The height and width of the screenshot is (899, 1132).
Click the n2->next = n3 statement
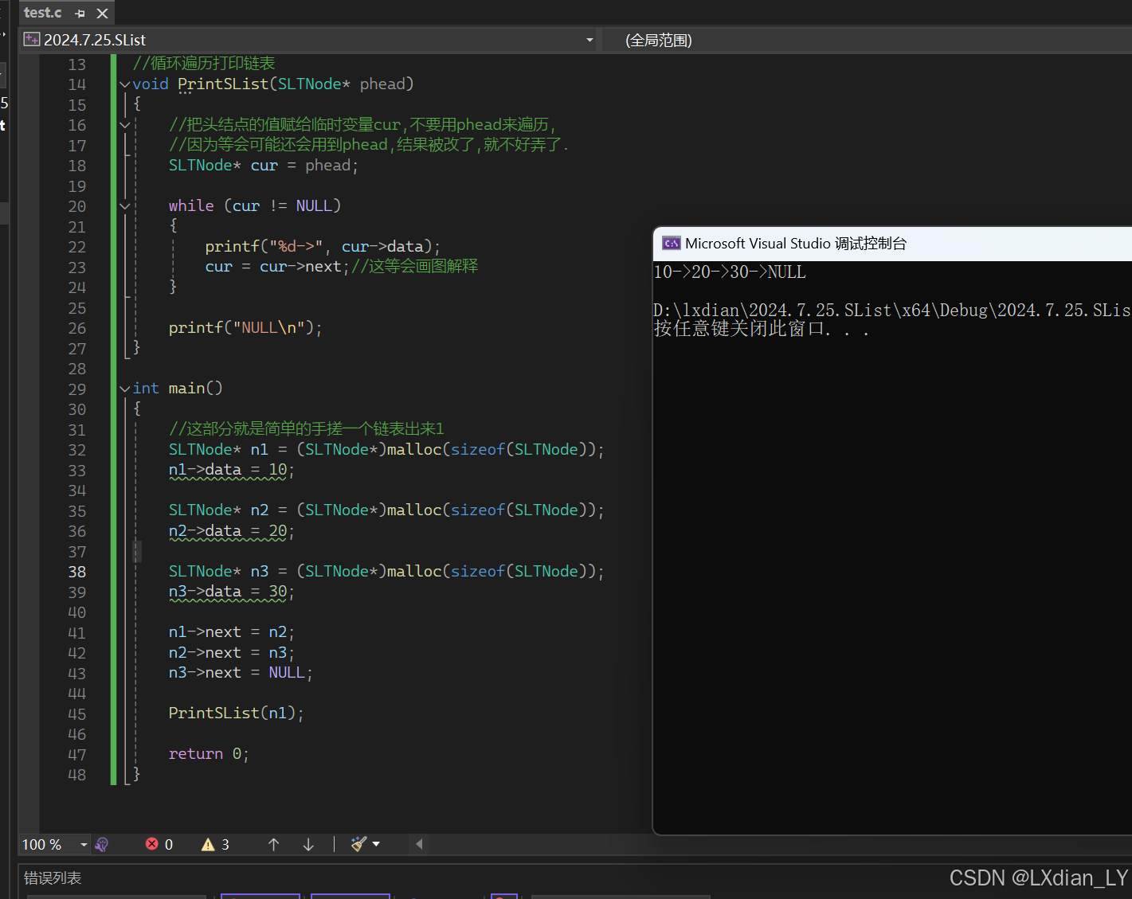pos(232,653)
